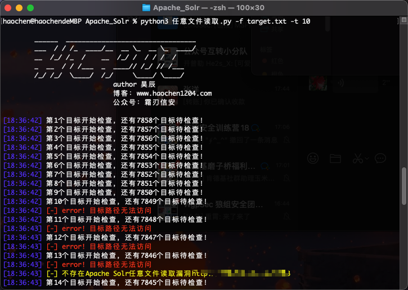Click the red error line timestamped 18:36:42
The height and width of the screenshot is (290, 408).
coord(77,211)
